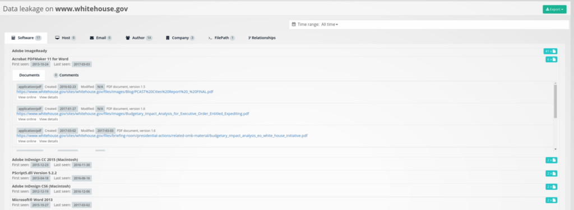Switch to the Email tab
Screen dimensions: 574x210
point(101,38)
